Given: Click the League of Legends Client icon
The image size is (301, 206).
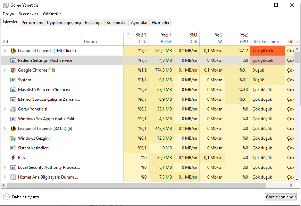Looking at the screenshot, I should [13, 51].
